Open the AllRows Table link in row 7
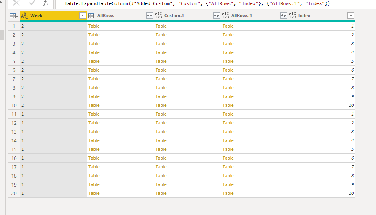The image size is (376, 215). click(94, 79)
